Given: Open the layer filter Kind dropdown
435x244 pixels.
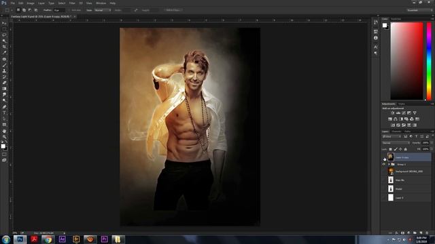Looking at the screenshot, I should click(x=391, y=136).
